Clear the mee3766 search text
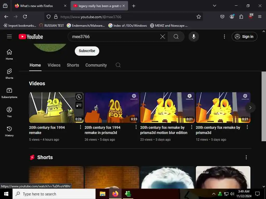 (x=163, y=37)
